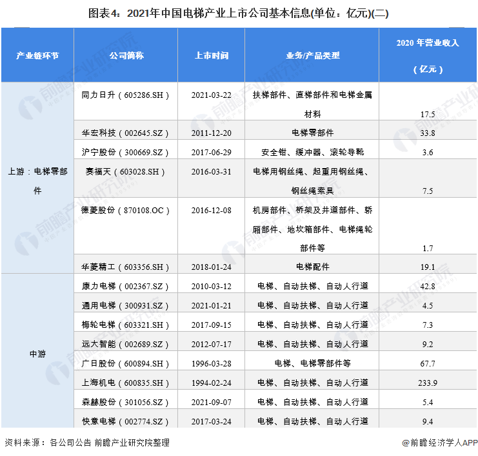
Task: Open 上海机电 (600835.SH) company entry
Action: coord(126,383)
